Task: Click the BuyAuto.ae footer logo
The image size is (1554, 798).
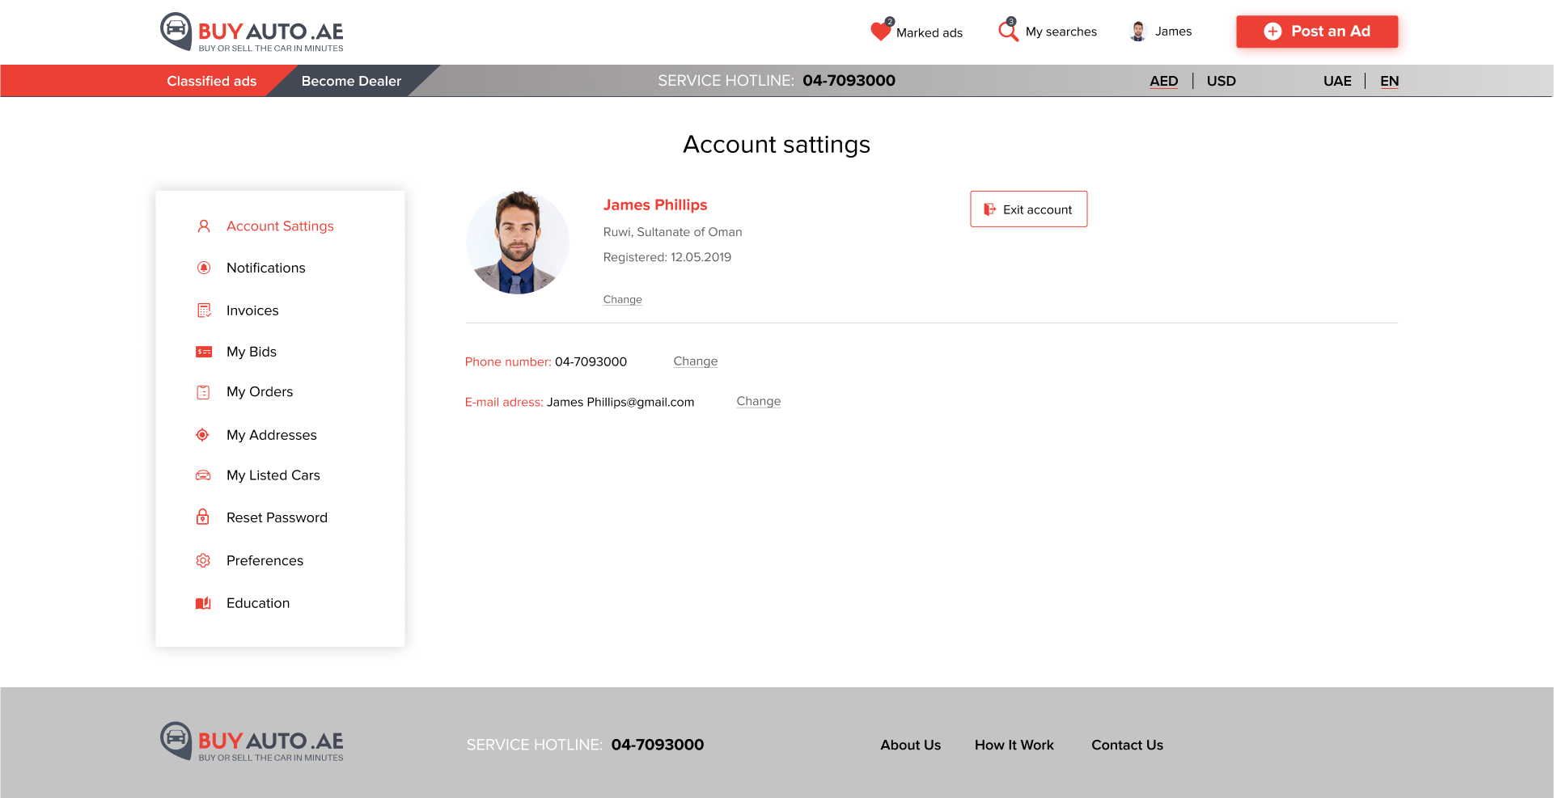Action: [252, 742]
